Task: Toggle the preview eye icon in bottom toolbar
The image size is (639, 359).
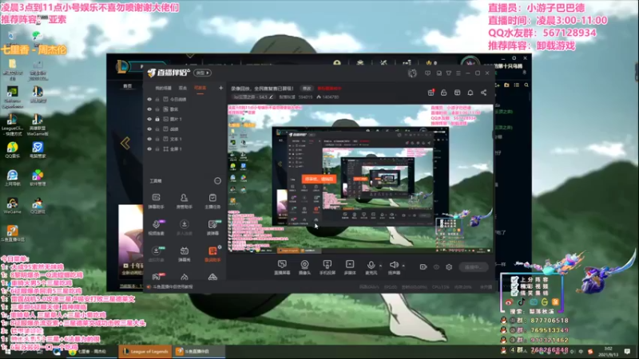Action: pyautogui.click(x=436, y=267)
